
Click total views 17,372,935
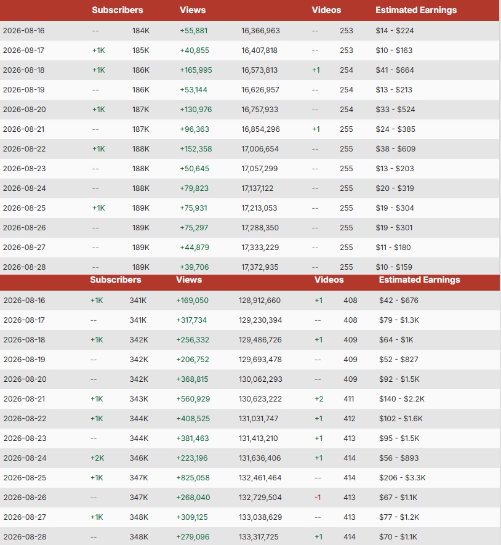(260, 267)
